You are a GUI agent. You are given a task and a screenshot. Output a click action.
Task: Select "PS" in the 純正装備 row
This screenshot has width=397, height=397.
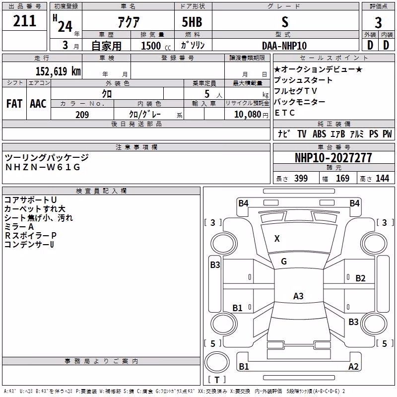click(374, 133)
